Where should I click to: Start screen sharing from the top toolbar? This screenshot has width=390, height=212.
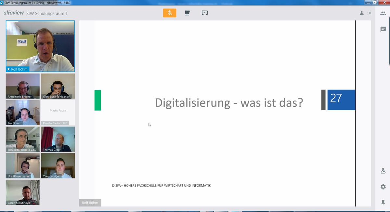click(x=205, y=13)
